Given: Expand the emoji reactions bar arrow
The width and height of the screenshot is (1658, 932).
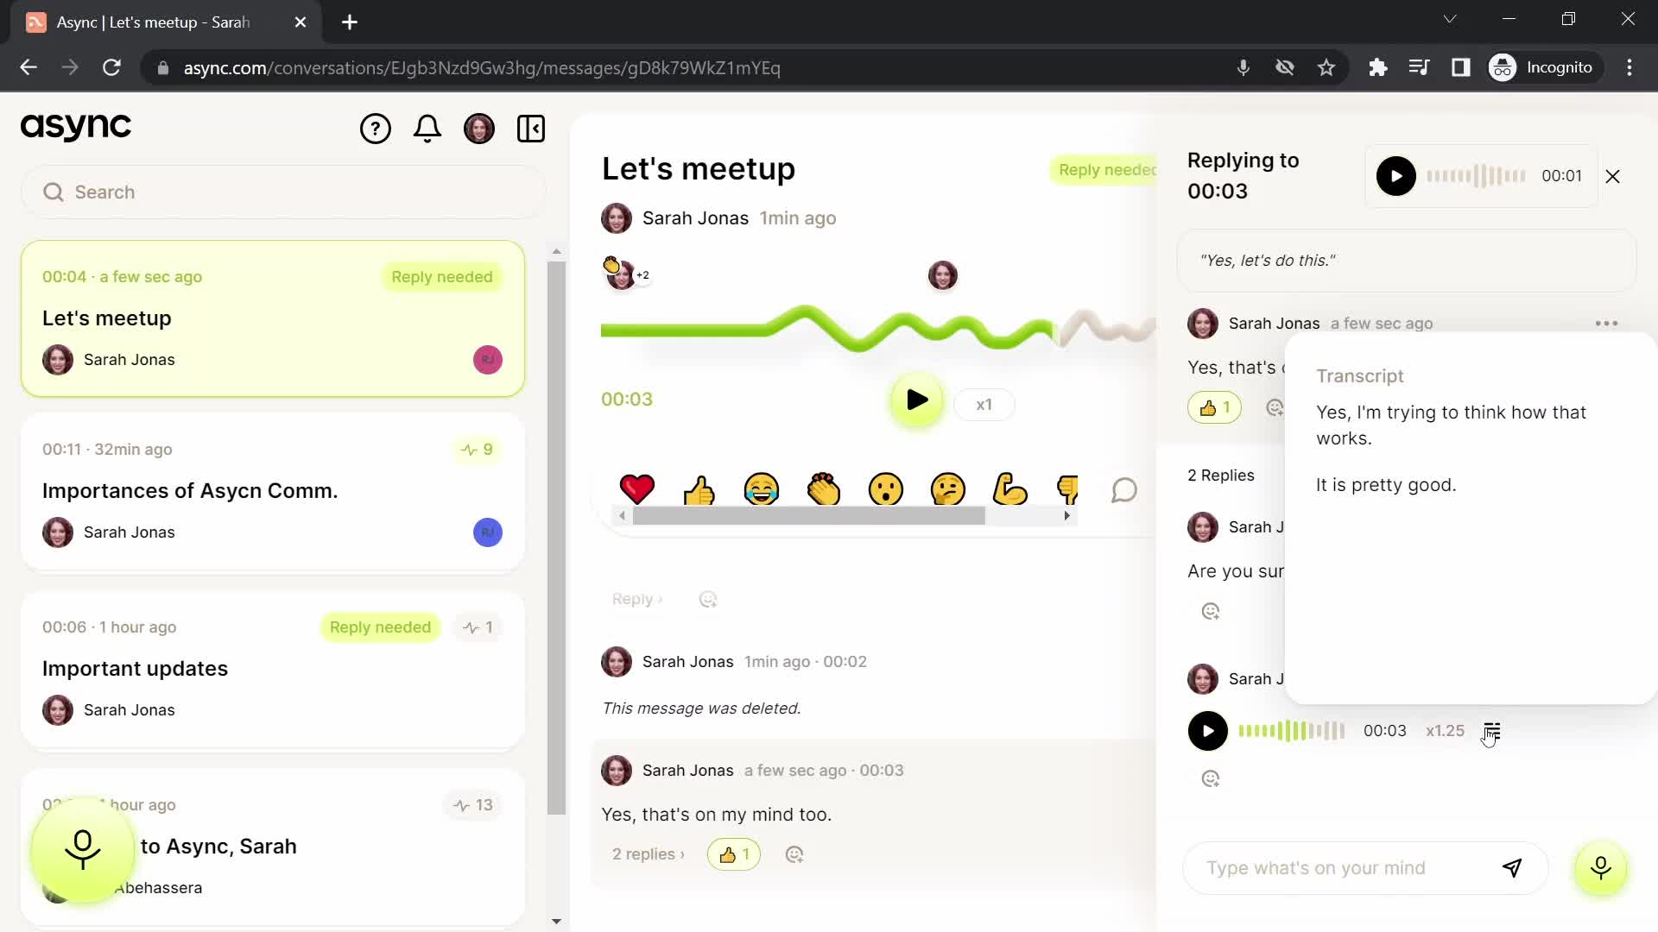Looking at the screenshot, I should (1067, 515).
